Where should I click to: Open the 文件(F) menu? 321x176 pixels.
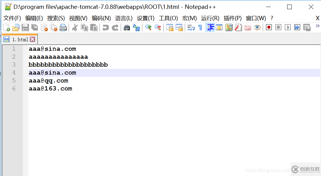(12, 18)
